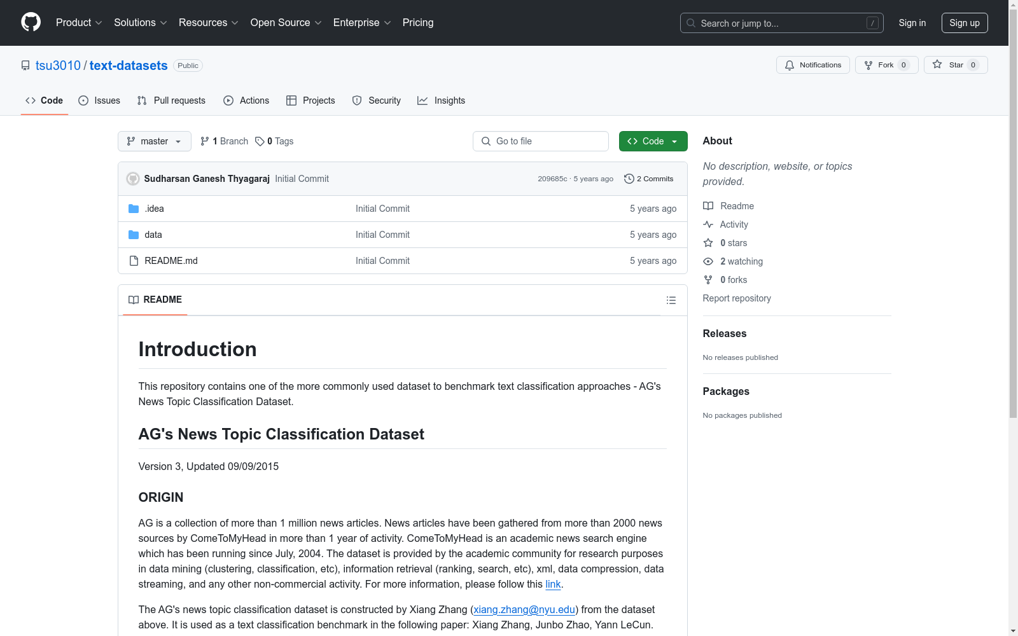This screenshot has width=1018, height=636.
Task: Open the .idea folder name
Action: pos(155,209)
